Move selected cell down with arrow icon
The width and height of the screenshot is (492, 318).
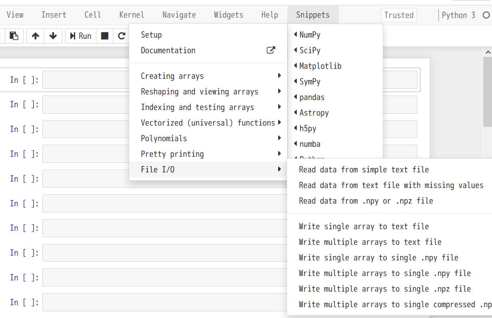(x=53, y=36)
